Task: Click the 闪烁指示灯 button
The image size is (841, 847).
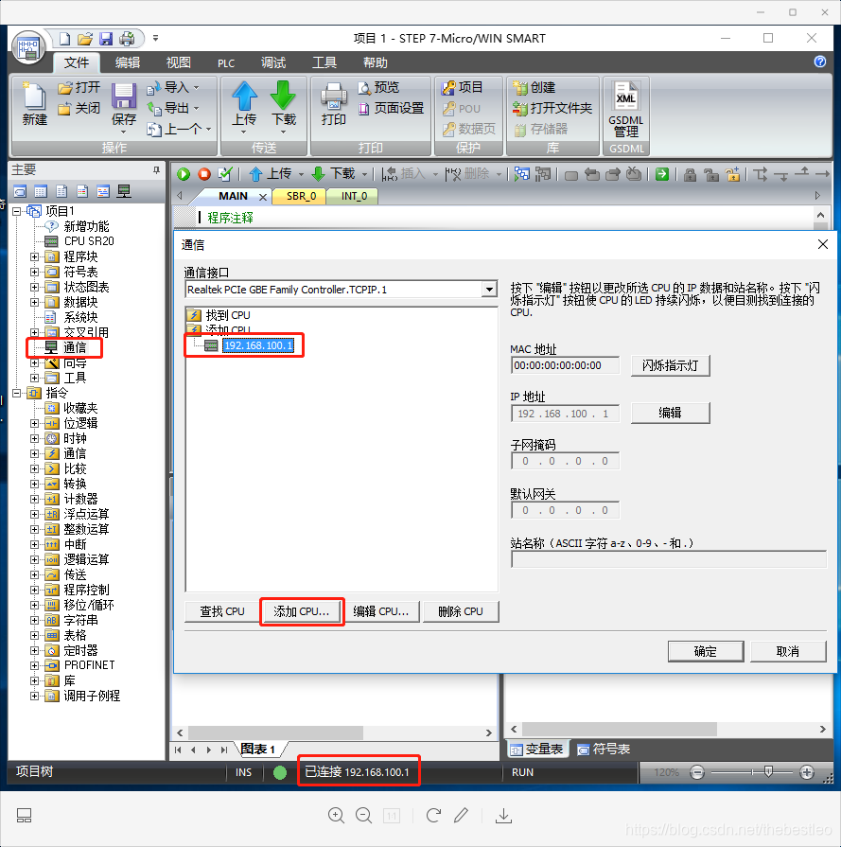Action: 671,365
